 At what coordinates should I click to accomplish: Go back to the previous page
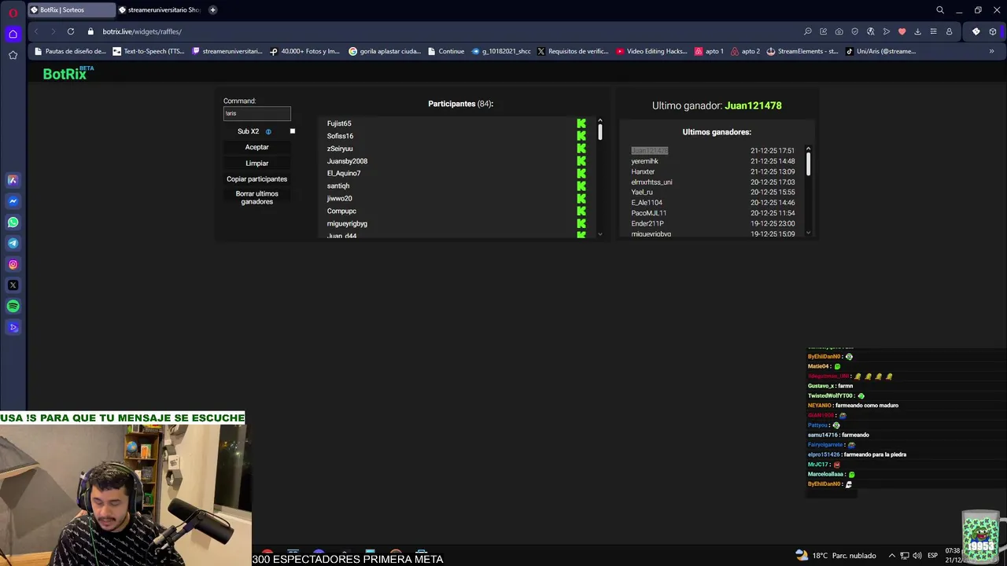pos(36,31)
